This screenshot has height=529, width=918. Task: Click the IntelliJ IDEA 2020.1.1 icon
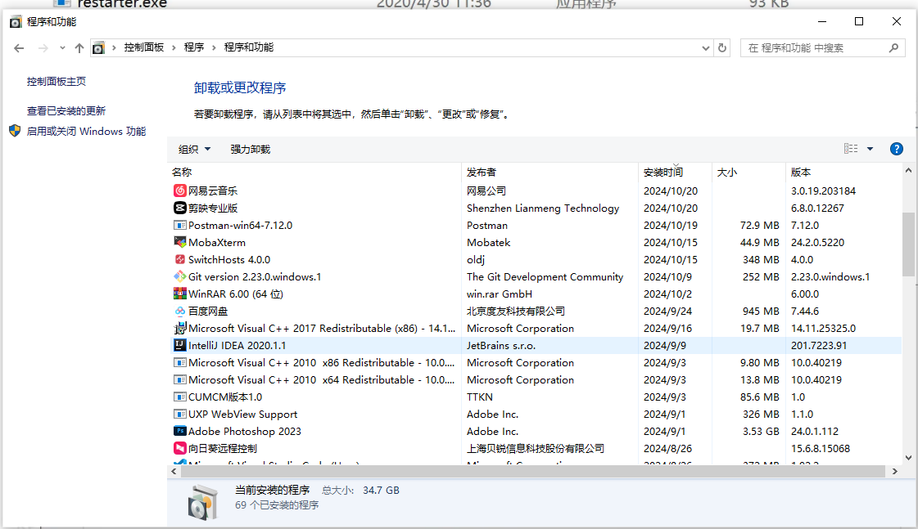179,346
